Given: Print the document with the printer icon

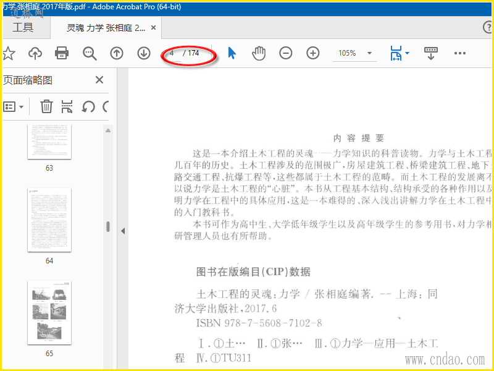Looking at the screenshot, I should pyautogui.click(x=62, y=53).
